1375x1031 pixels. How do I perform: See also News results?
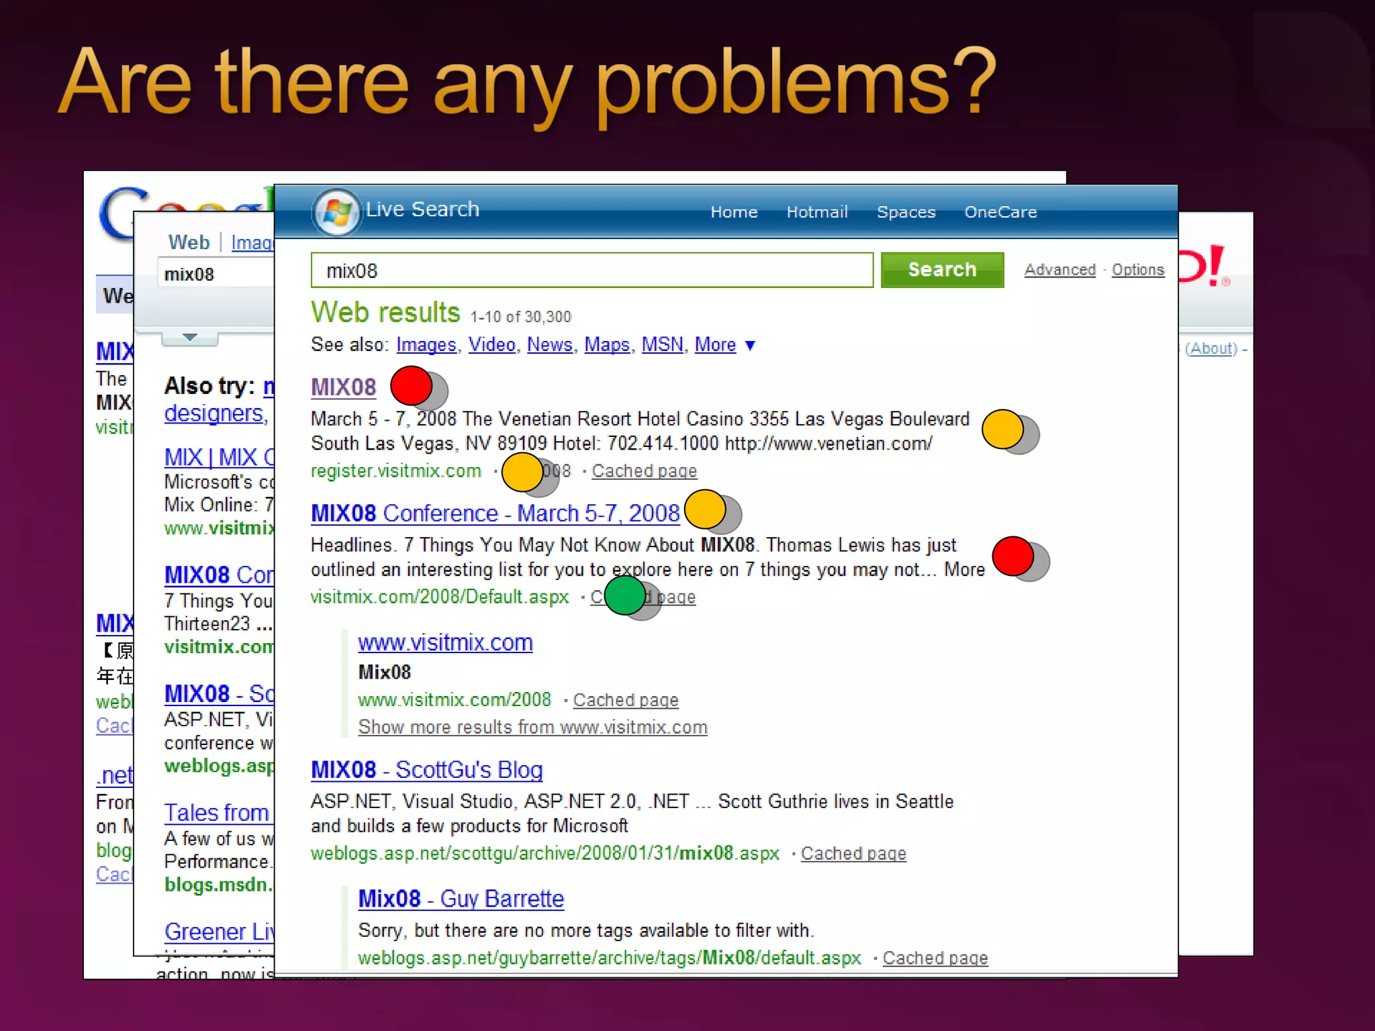(x=549, y=345)
